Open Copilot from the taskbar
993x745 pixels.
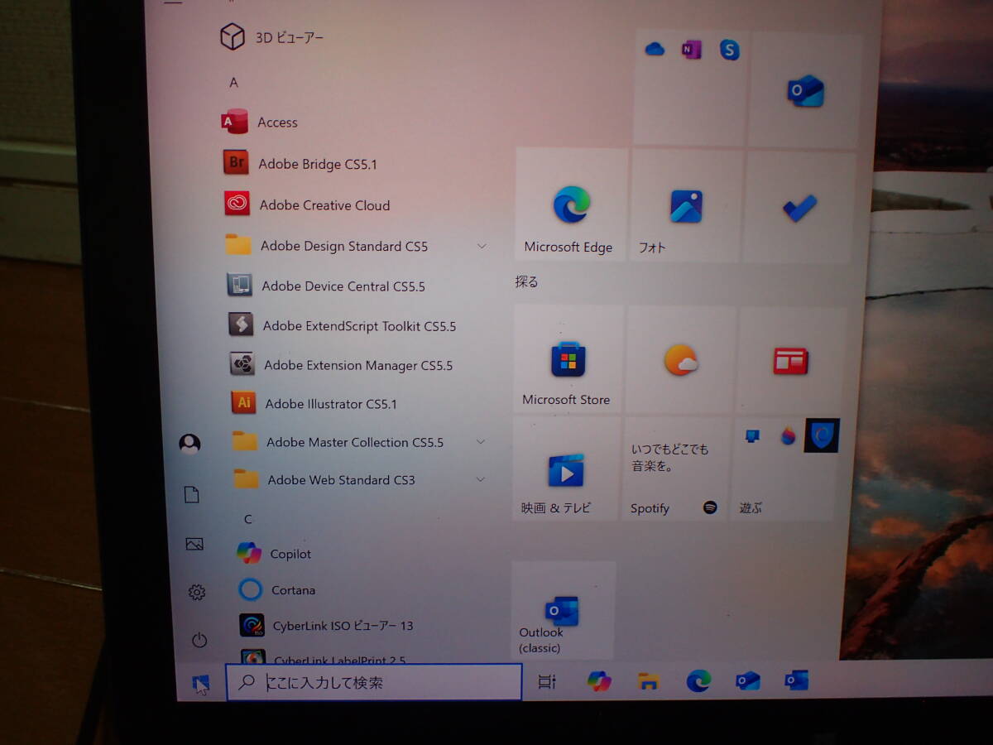click(599, 681)
